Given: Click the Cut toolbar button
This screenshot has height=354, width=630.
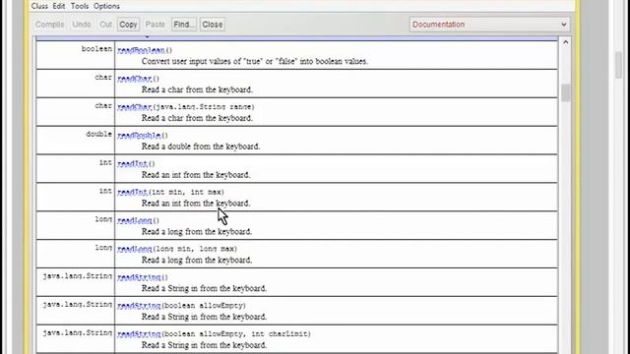Looking at the screenshot, I should pos(105,25).
